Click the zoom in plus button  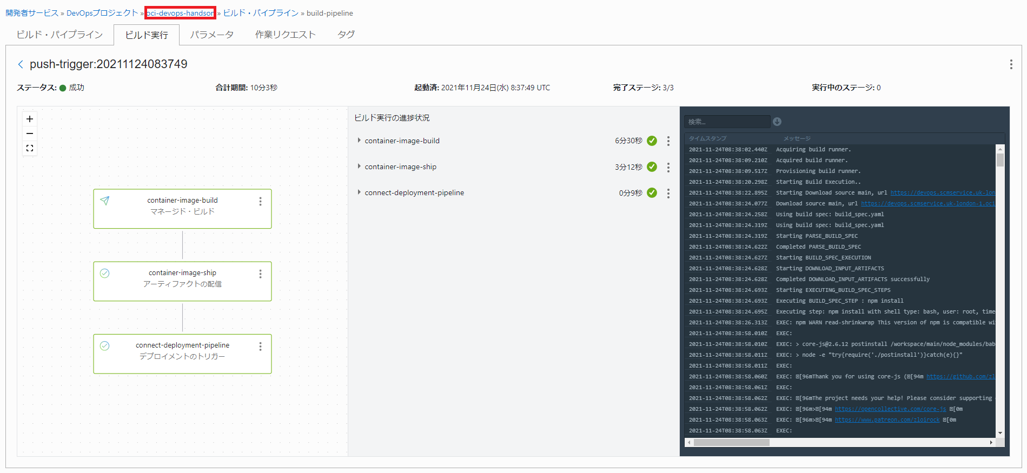30,119
